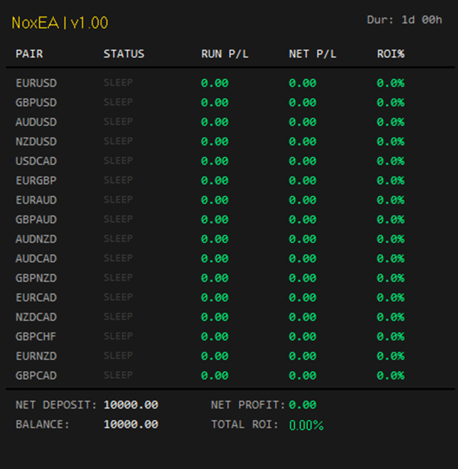Select the GBPUSD pair label
Image resolution: width=458 pixels, height=469 pixels.
(36, 102)
